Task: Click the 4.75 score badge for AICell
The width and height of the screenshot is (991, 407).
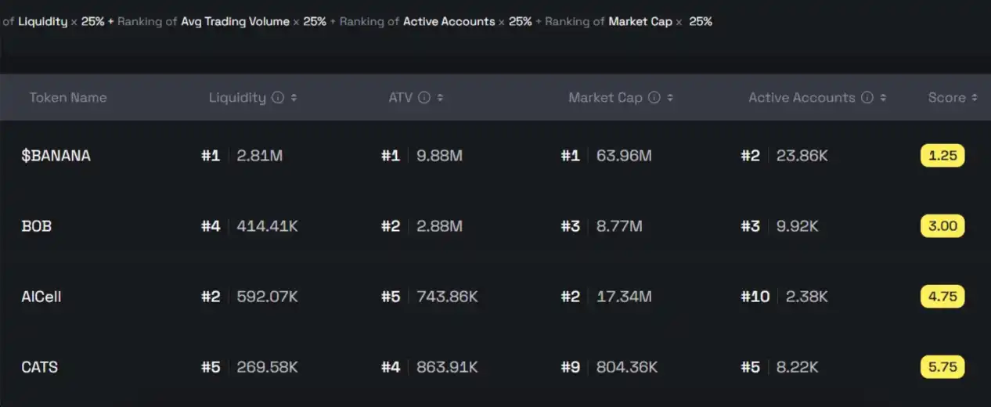Action: [942, 297]
